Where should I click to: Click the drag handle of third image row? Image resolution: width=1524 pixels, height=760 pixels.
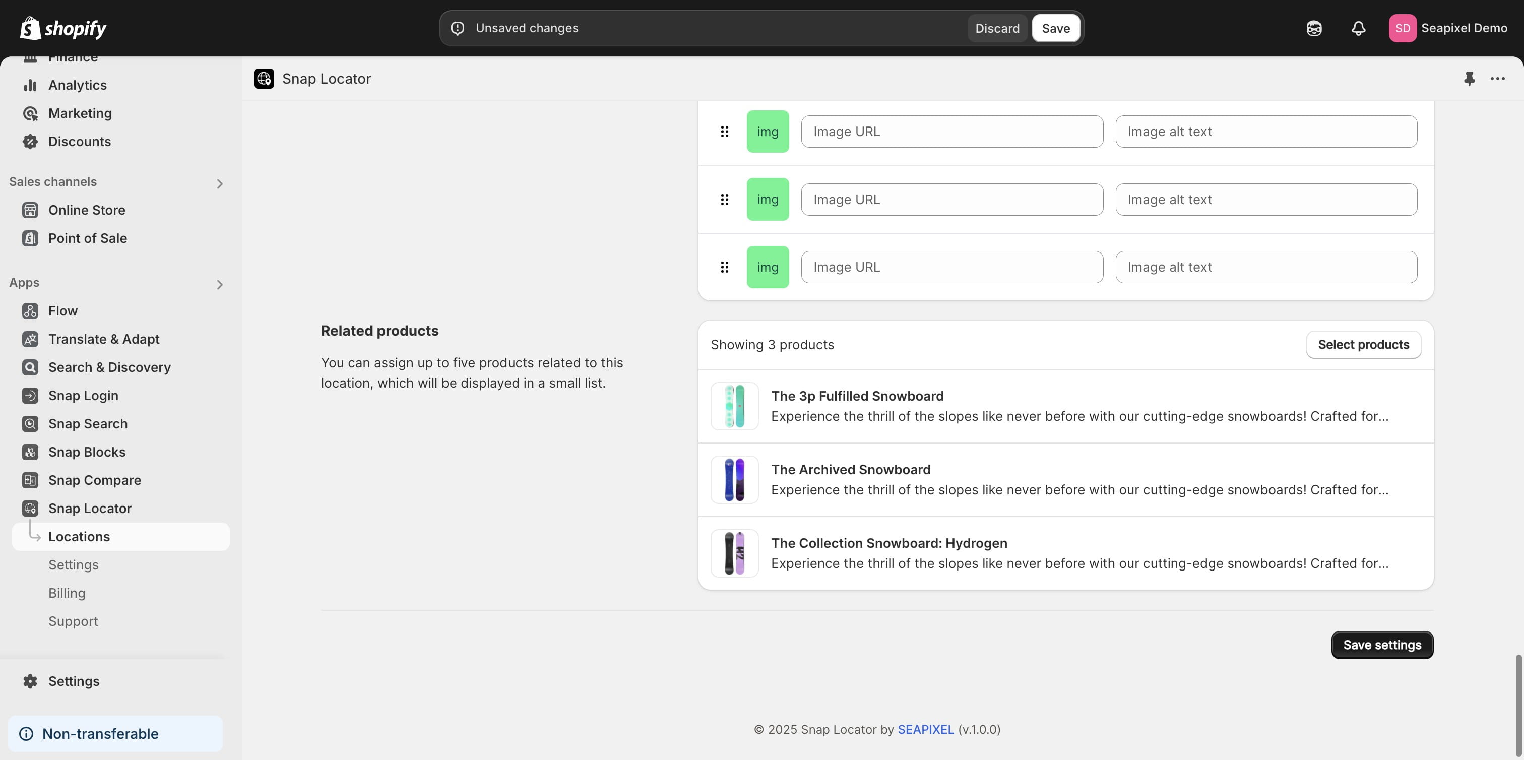[x=724, y=267]
